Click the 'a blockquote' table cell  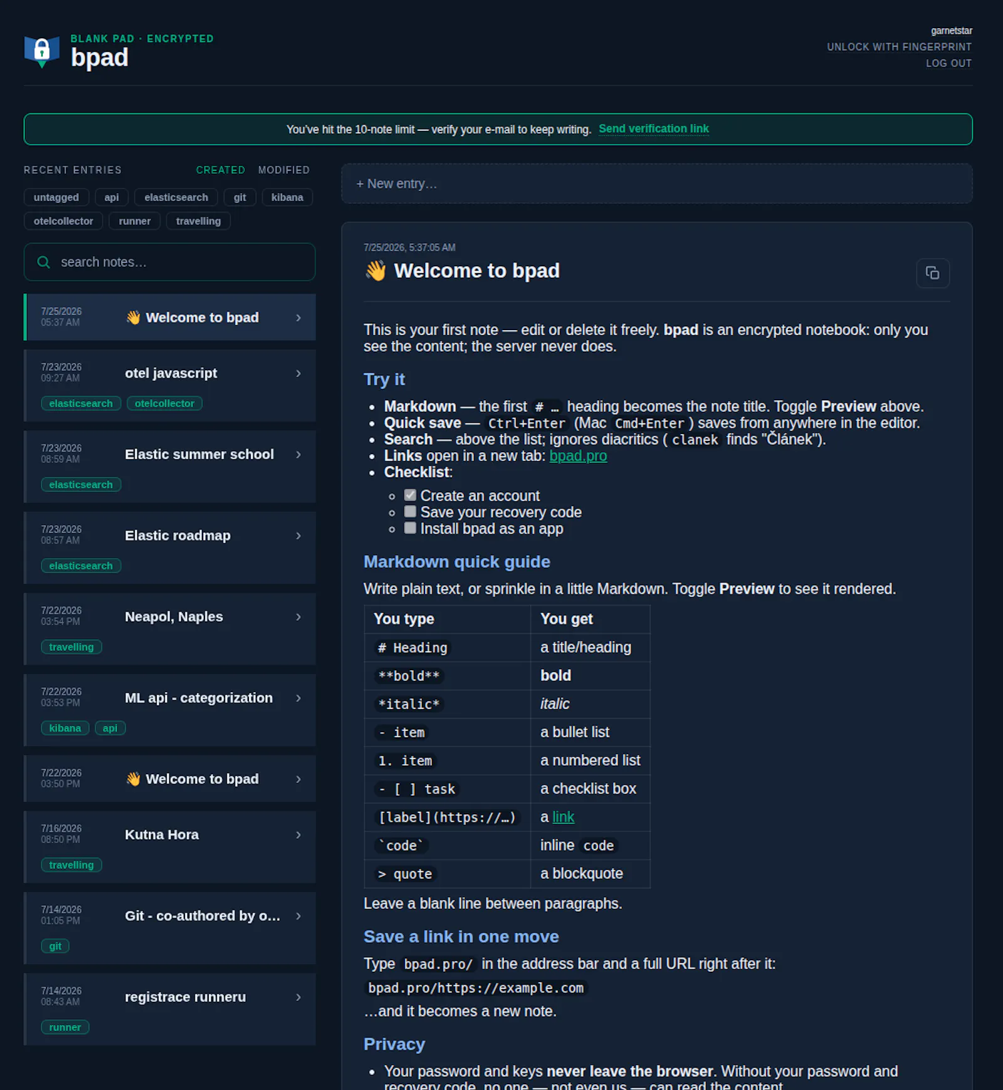(590, 874)
